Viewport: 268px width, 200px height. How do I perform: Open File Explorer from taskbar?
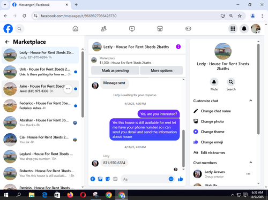(32, 195)
